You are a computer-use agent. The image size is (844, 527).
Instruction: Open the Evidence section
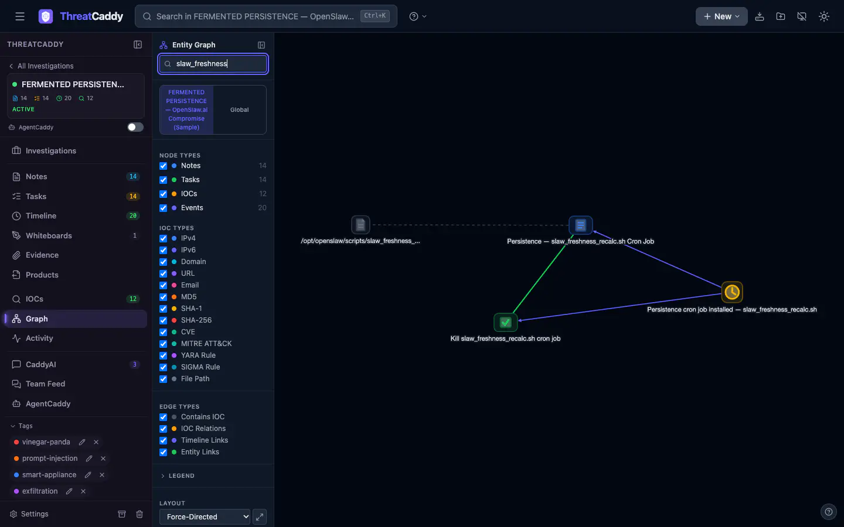[76, 255]
